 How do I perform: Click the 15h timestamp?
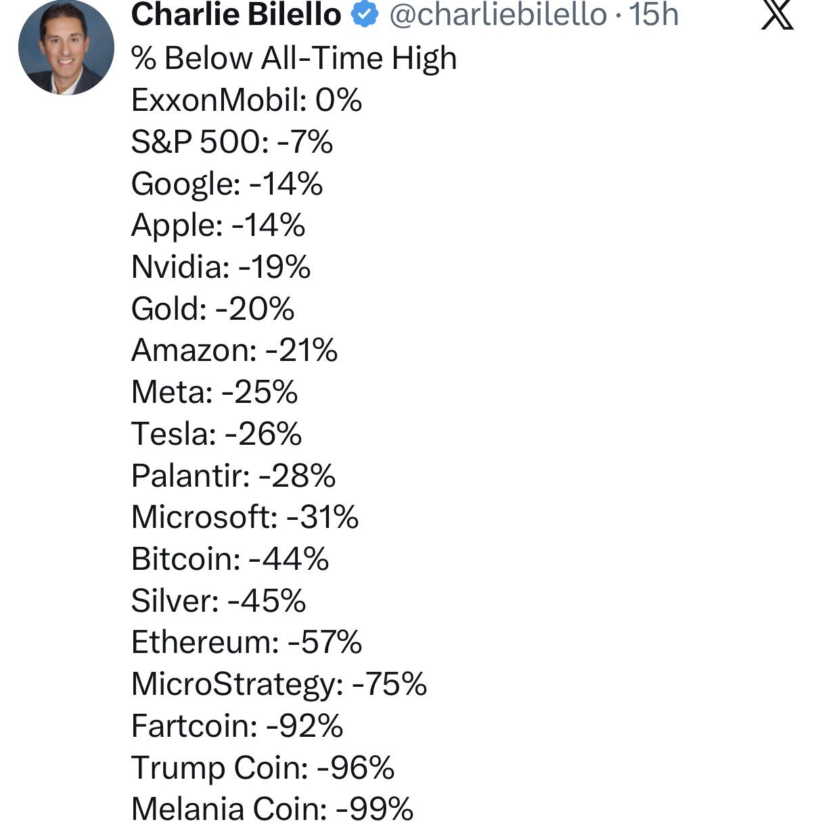click(654, 14)
